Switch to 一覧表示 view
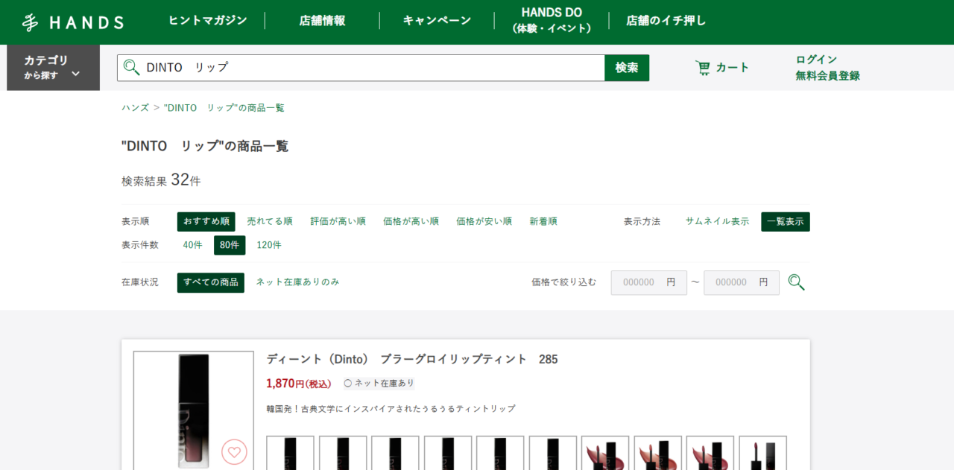This screenshot has height=470, width=954. coord(786,222)
